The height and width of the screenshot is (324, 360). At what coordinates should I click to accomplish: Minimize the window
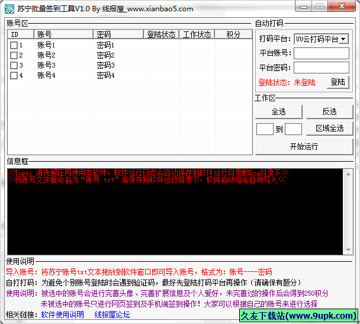(304, 7)
